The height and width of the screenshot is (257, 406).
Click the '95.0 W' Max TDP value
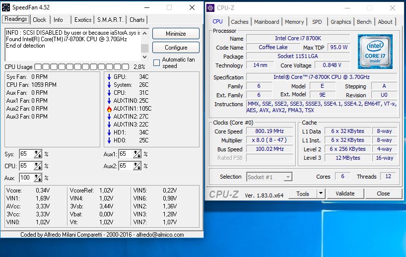(338, 47)
